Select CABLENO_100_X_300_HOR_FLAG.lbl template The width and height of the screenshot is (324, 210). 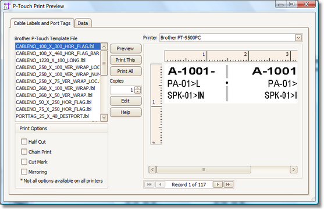[x=58, y=47]
